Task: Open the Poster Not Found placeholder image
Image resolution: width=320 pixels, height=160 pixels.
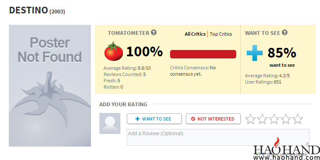Action: 50,86
